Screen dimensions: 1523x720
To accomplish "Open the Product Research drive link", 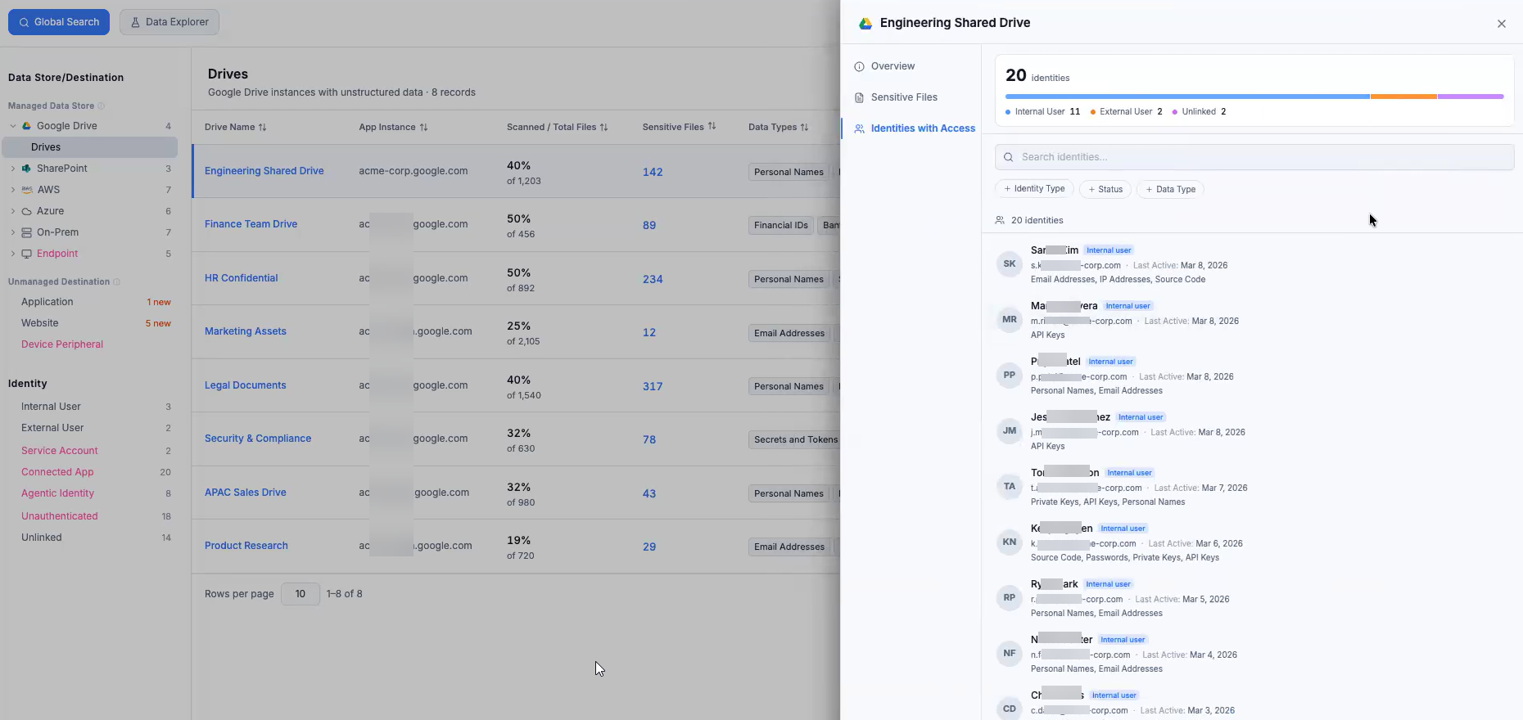I will tap(246, 546).
